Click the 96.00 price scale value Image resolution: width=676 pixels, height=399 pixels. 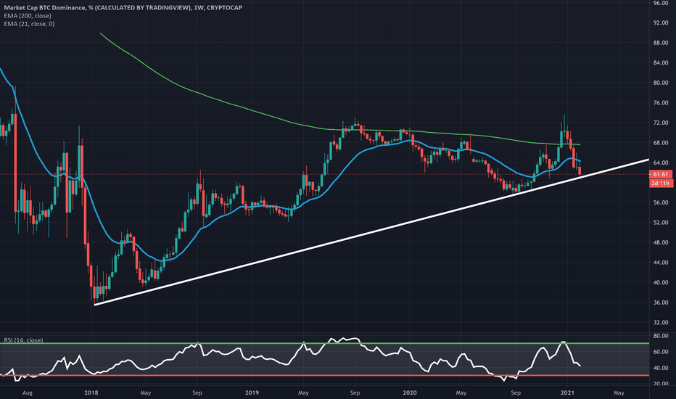point(661,3)
